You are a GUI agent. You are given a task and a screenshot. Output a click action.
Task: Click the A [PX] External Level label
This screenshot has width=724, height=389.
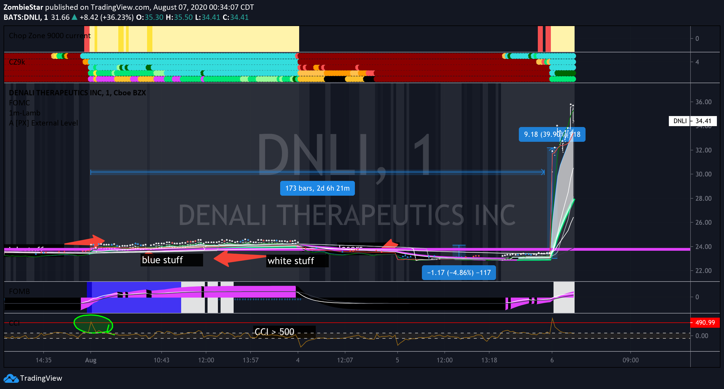pyautogui.click(x=43, y=123)
